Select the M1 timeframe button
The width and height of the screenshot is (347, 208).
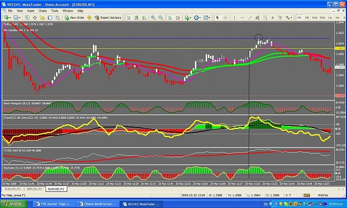pos(299,18)
